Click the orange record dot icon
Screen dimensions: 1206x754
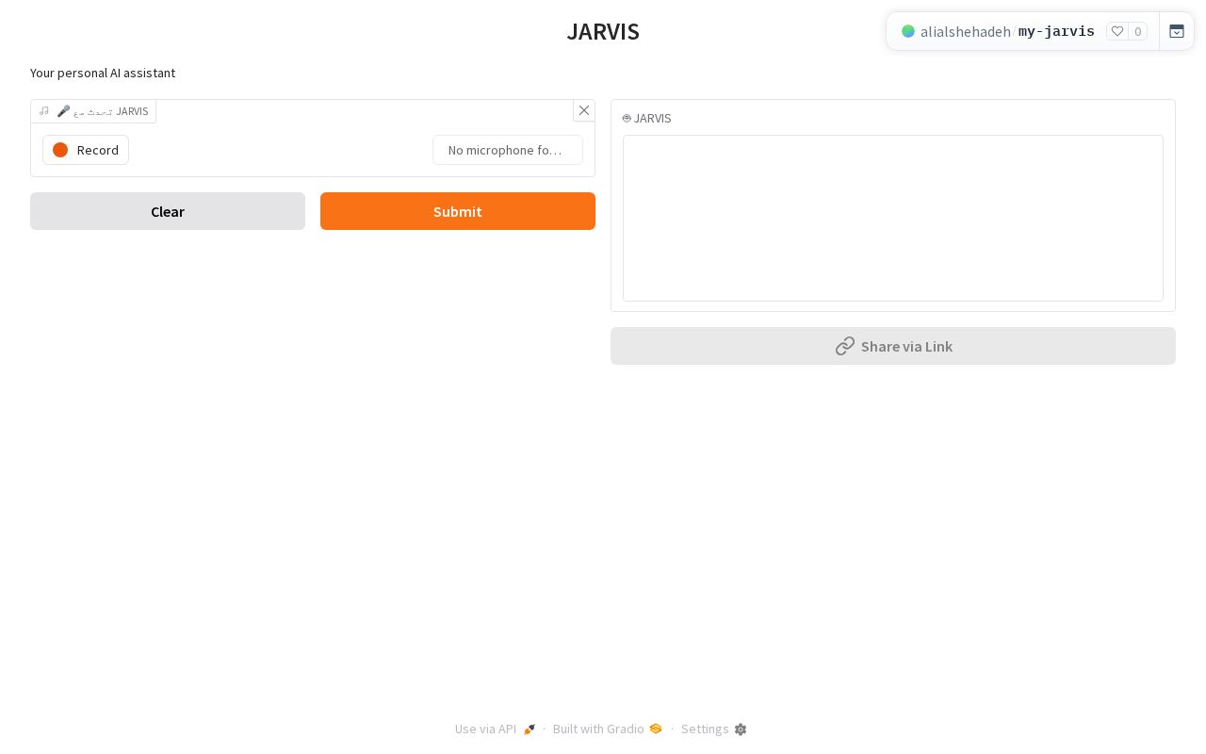click(60, 150)
